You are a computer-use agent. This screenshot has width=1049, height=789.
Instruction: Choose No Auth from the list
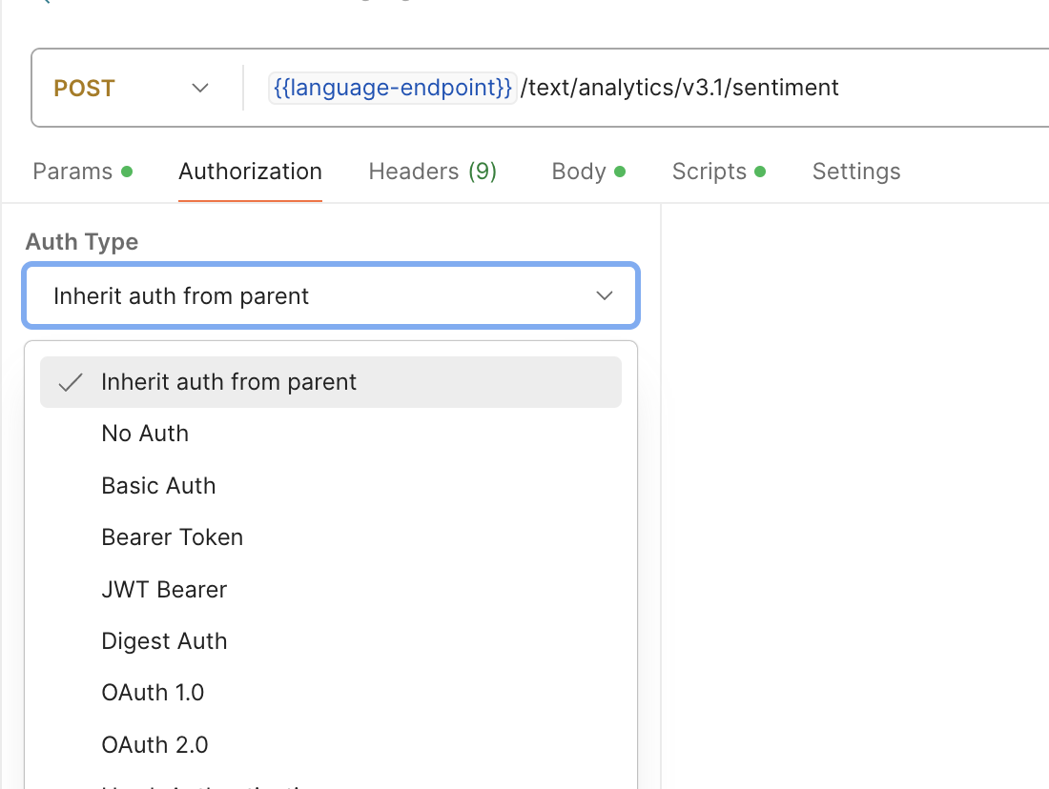[x=145, y=434]
